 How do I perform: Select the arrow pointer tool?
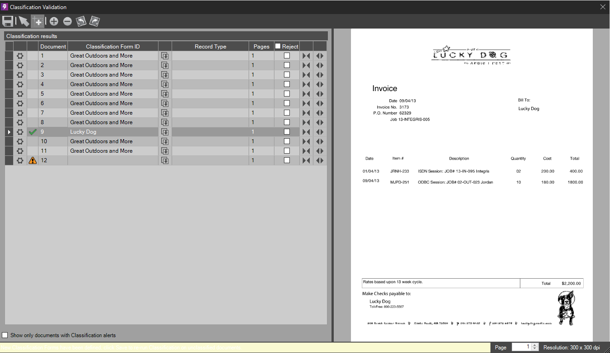(24, 21)
